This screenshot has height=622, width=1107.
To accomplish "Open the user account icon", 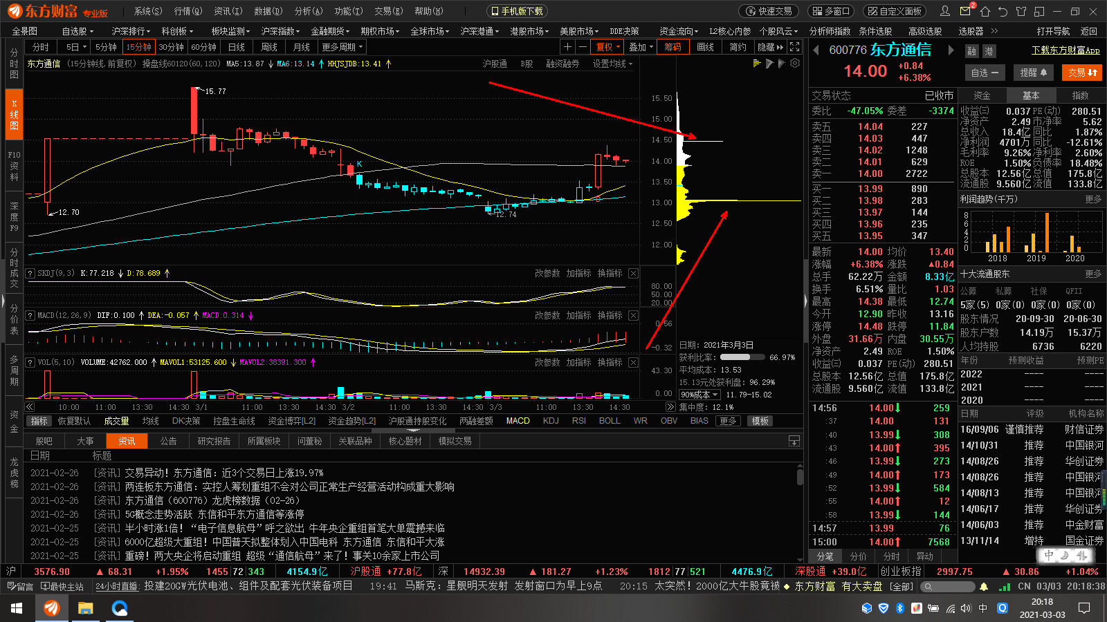I will 945,11.
